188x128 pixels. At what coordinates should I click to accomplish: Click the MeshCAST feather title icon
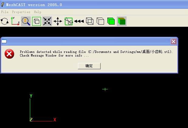pyautogui.click(x=2, y=5)
